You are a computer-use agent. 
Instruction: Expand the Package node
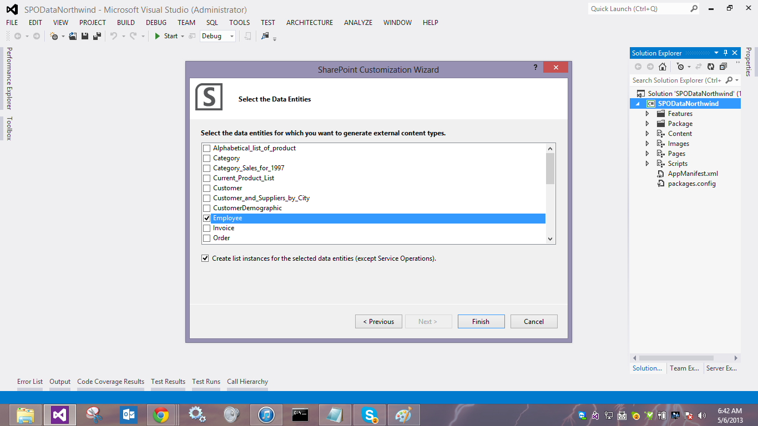[647, 124]
